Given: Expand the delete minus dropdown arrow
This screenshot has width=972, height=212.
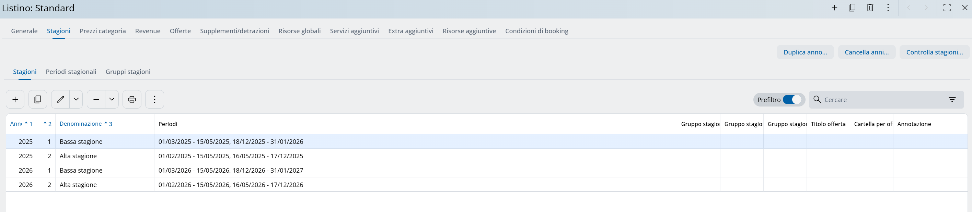Looking at the screenshot, I should 112,99.
